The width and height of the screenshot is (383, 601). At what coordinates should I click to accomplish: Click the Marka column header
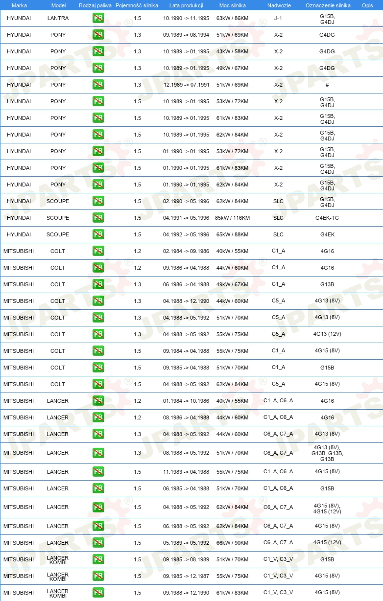click(19, 5)
